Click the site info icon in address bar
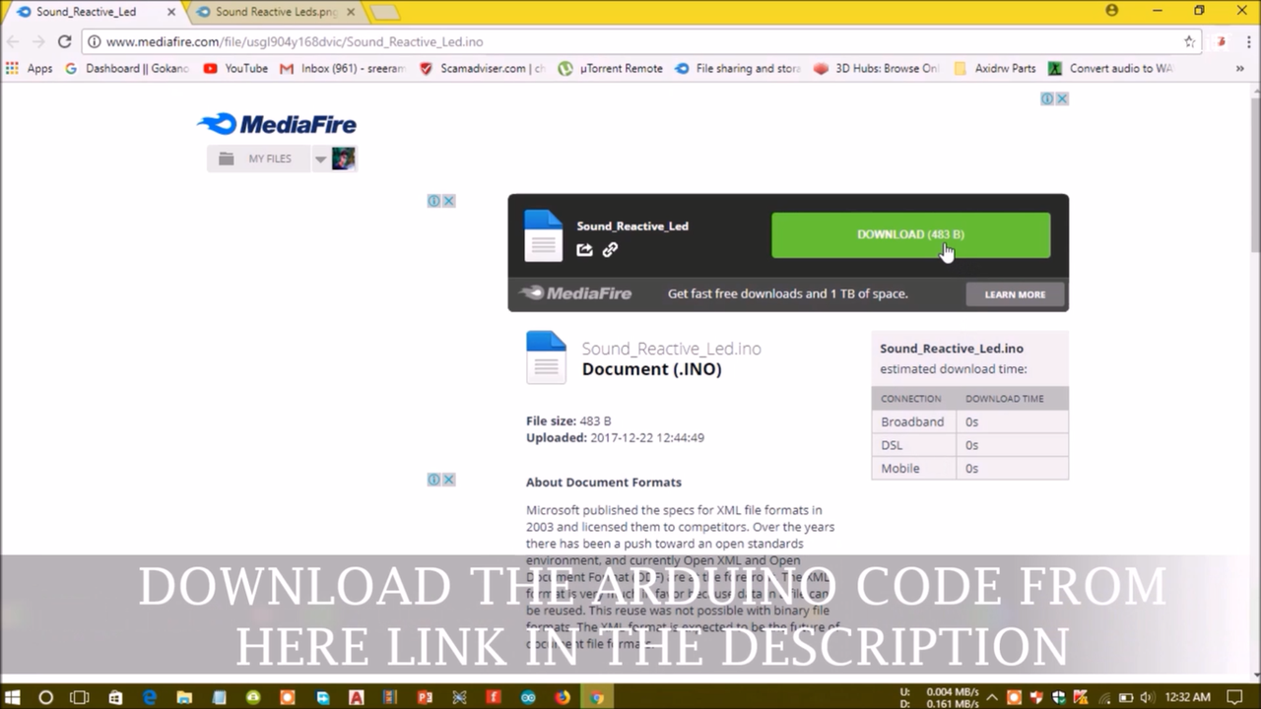 coord(94,41)
